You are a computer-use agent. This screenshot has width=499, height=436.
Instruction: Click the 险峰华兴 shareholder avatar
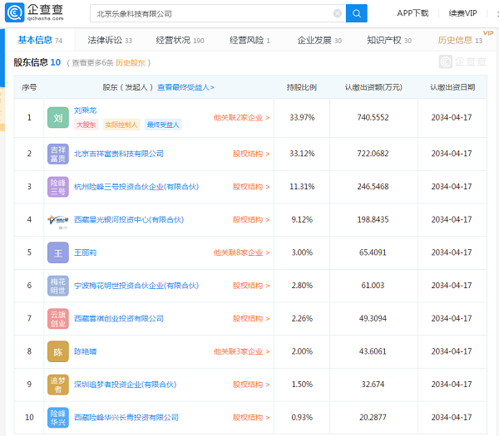tap(58, 417)
